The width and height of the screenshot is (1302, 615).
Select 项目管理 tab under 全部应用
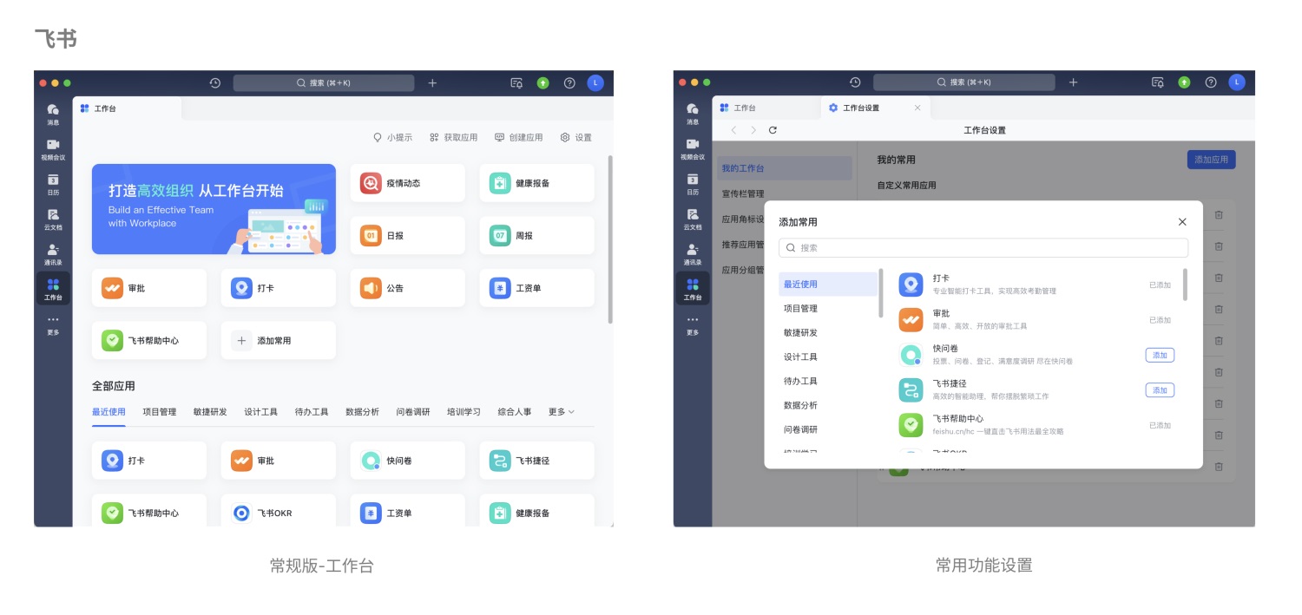point(160,412)
